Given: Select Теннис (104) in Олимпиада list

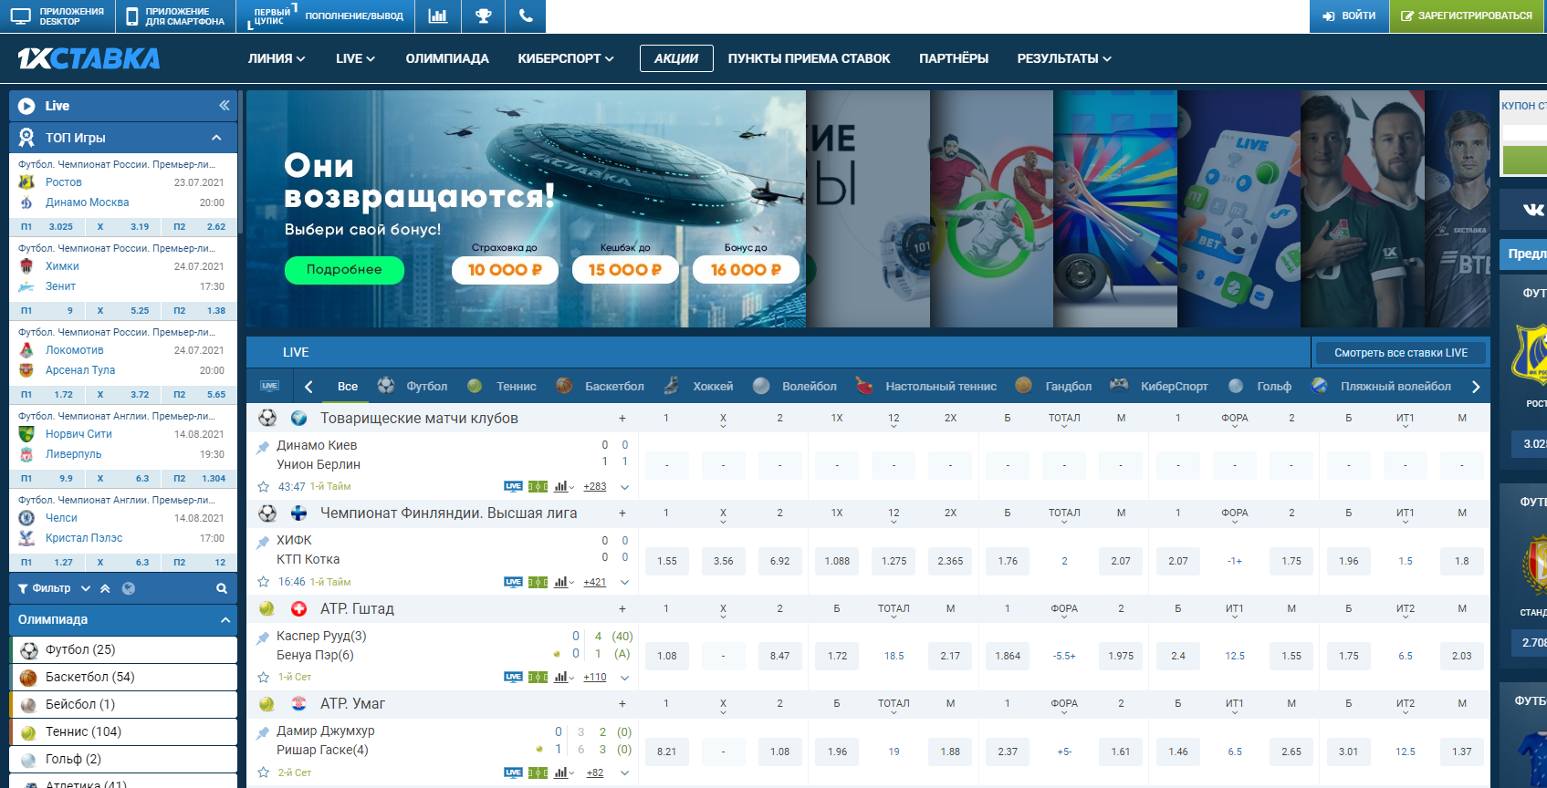Looking at the screenshot, I should click(124, 732).
